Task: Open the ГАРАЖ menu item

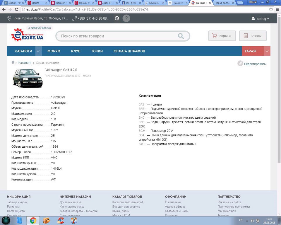Action: pos(251,51)
